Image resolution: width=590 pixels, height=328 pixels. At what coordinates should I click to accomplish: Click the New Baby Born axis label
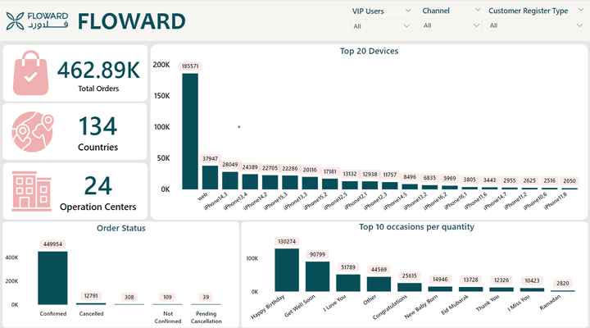pos(422,307)
